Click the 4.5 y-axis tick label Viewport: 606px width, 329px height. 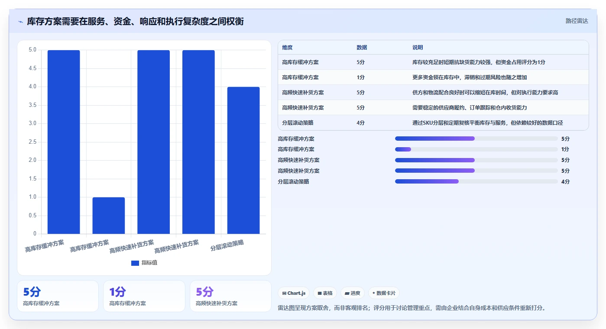[32, 68]
